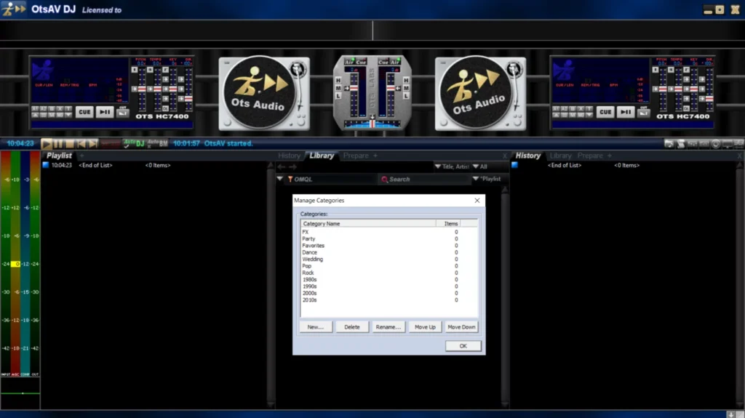Toggle the left channel H EQ button

338,80
